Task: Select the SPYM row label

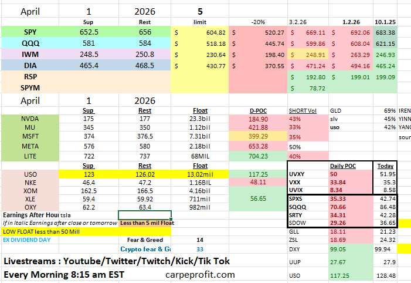Action: point(30,87)
